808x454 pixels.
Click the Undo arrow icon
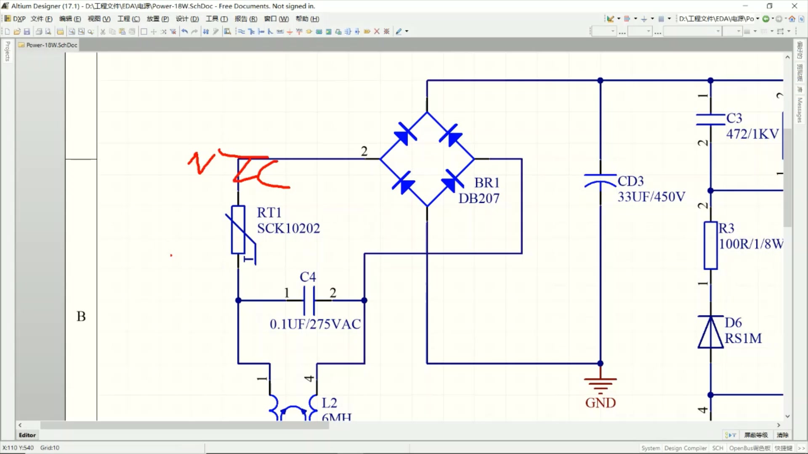184,32
